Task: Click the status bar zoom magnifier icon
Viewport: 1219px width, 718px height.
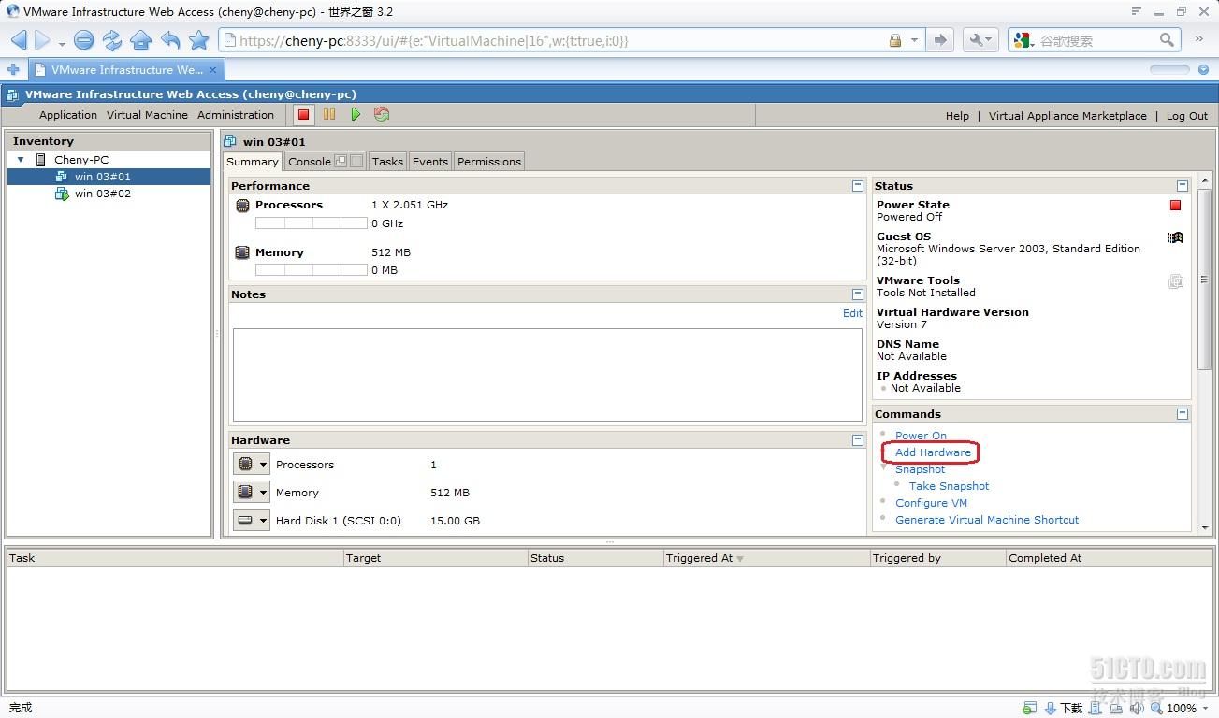Action: [x=1156, y=709]
